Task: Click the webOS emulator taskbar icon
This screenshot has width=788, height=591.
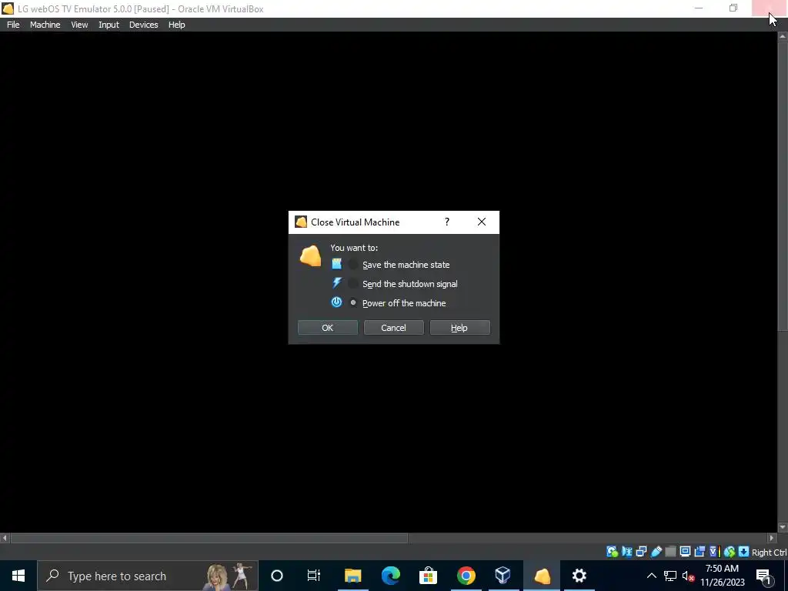Action: (x=542, y=576)
